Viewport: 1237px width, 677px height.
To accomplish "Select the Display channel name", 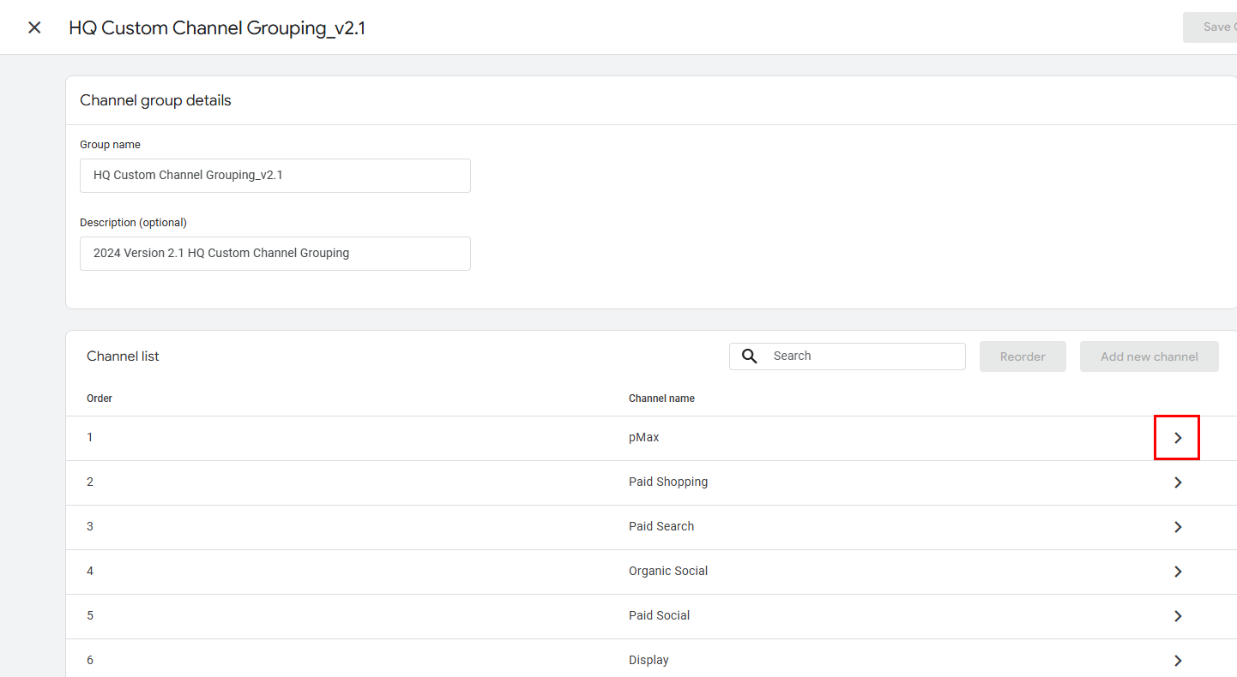I will point(649,661).
